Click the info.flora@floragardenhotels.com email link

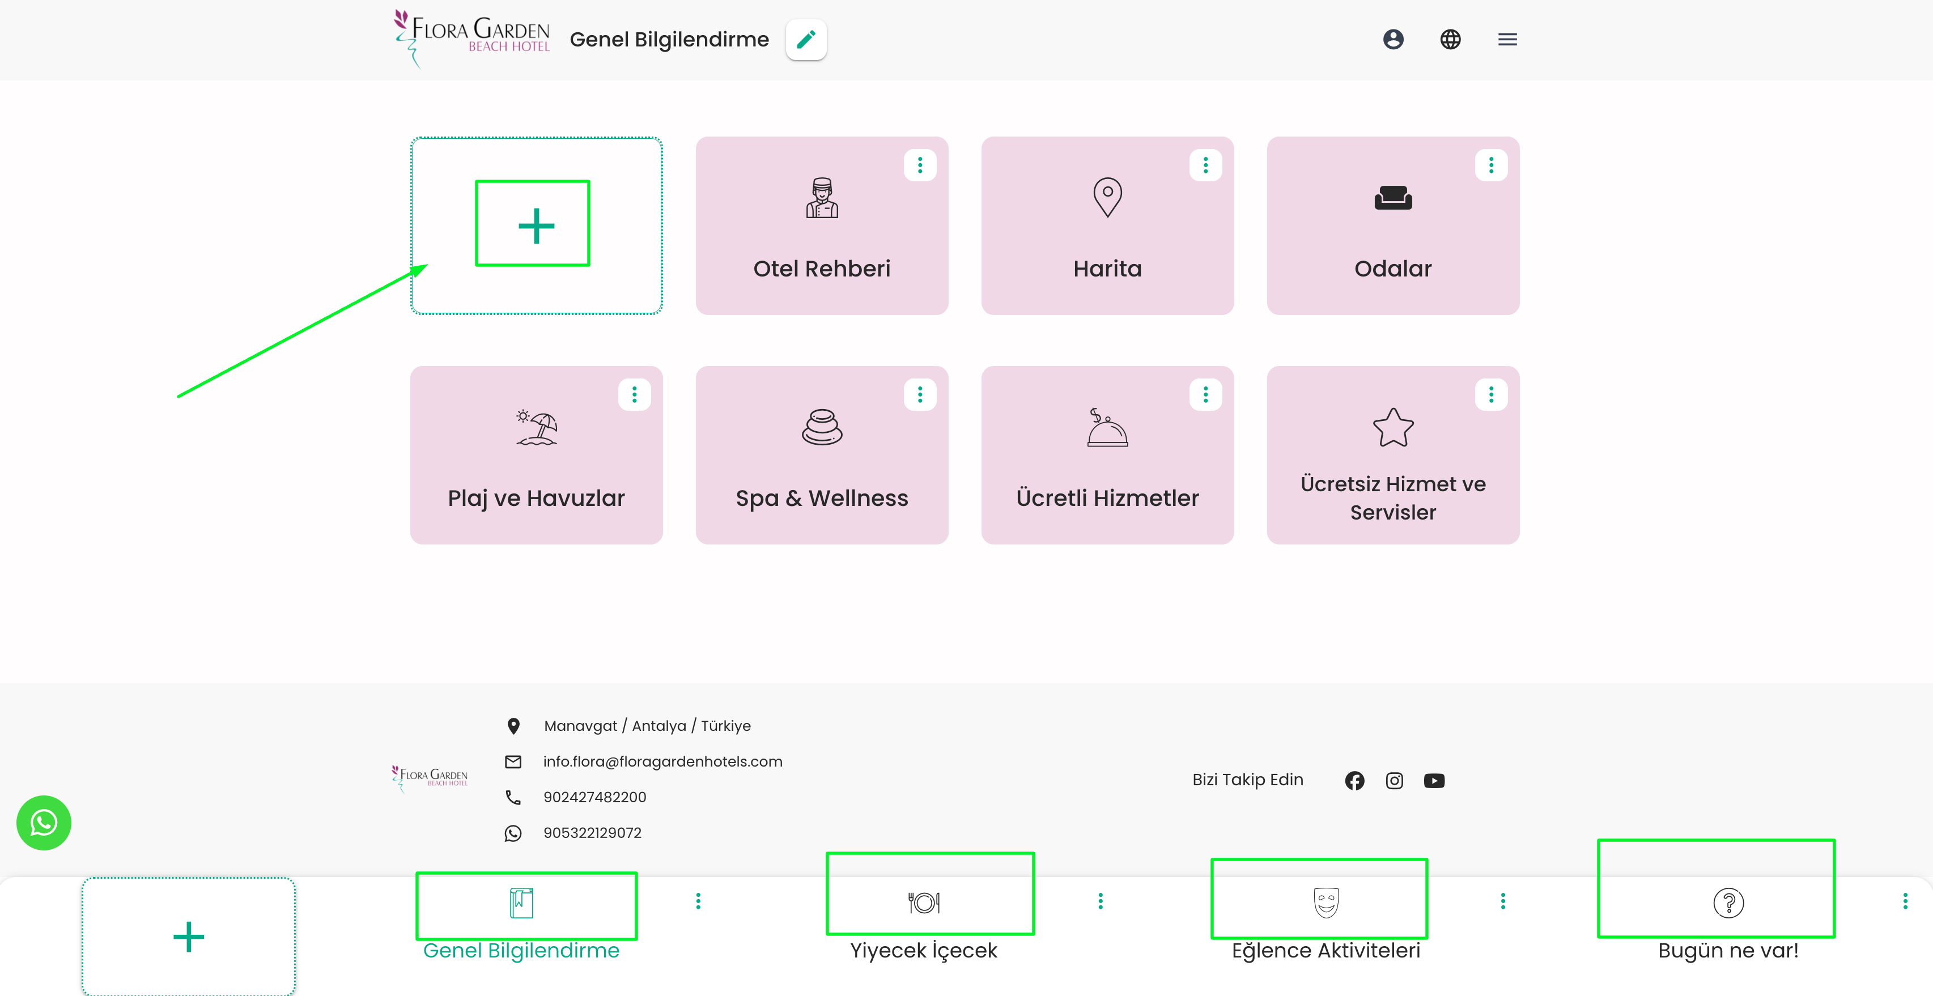click(662, 761)
